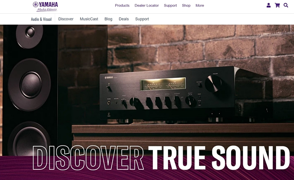Open the Shop menu item
Screen dimensions: 294x180
[186, 6]
